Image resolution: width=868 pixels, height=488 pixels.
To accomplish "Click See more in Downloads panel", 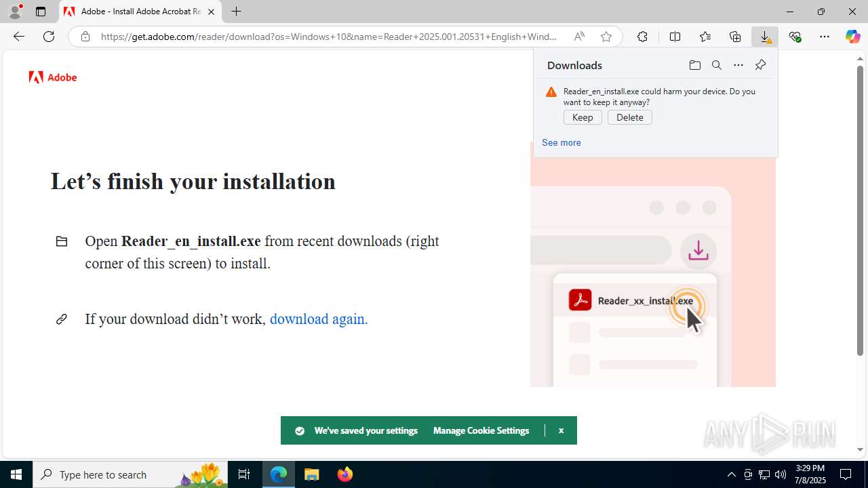I will click(561, 142).
